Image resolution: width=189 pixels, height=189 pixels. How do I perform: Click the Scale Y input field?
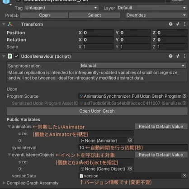click(x=135, y=47)
